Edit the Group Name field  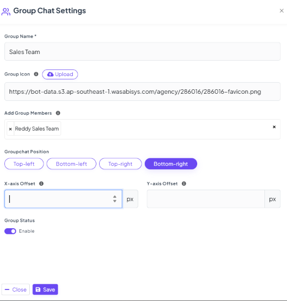click(x=142, y=52)
